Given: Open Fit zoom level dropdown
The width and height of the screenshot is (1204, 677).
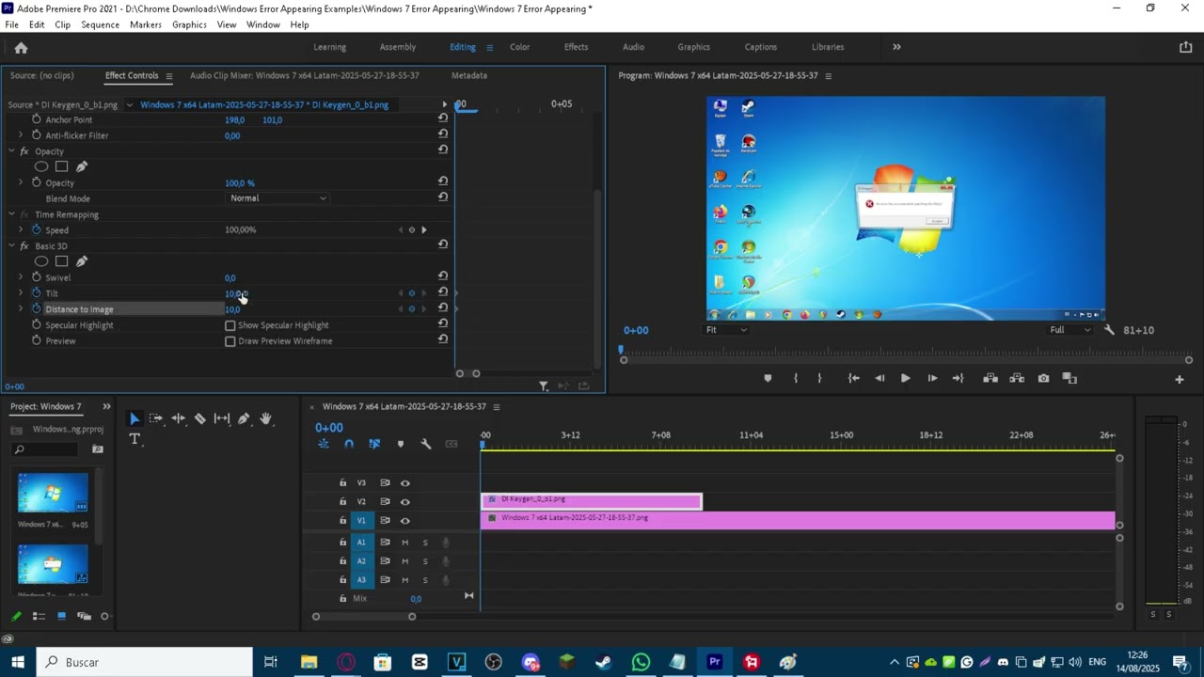Looking at the screenshot, I should (x=727, y=330).
